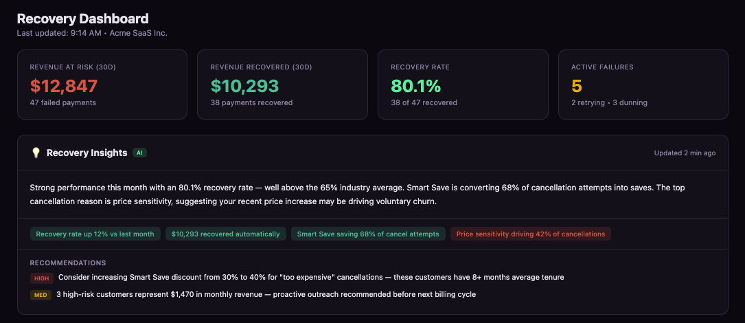The width and height of the screenshot is (745, 323).
Task: Open the Smart Save discount recommendation
Action: pyautogui.click(x=311, y=278)
